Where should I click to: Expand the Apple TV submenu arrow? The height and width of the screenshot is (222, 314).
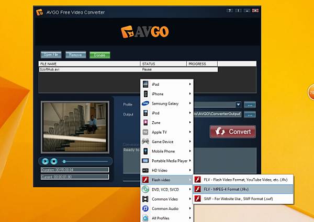click(x=190, y=132)
